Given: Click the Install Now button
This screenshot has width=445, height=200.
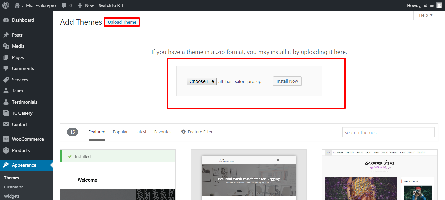Looking at the screenshot, I should click(287, 81).
